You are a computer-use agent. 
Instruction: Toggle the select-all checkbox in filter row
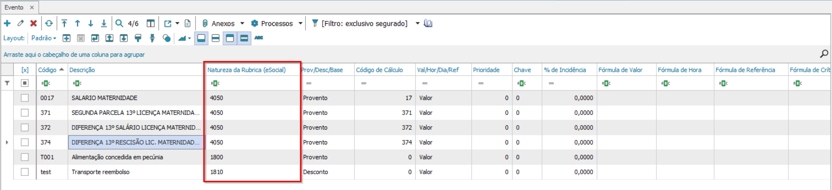click(x=25, y=83)
